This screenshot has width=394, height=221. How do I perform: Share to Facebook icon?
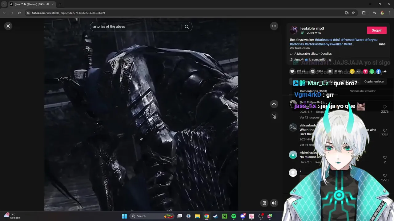pos(378,72)
